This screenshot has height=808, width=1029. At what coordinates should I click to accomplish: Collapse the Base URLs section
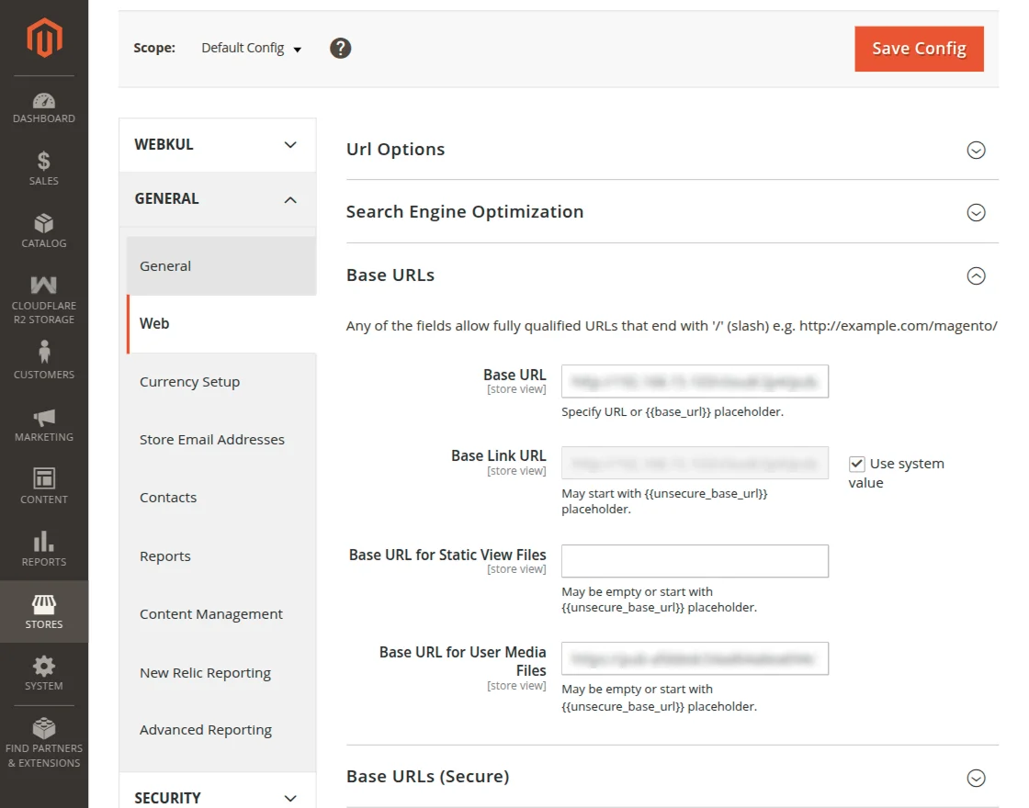pyautogui.click(x=976, y=275)
